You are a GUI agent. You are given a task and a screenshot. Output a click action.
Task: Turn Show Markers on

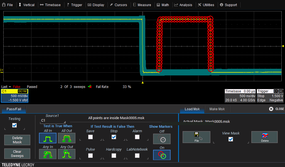tap(162, 155)
